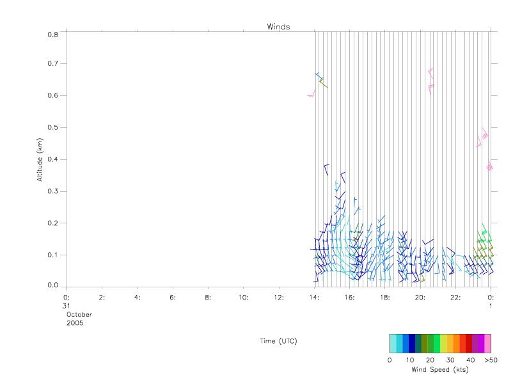529x391 pixels.
Task: Click the 0.1 altitude tick label
Action: 52,255
